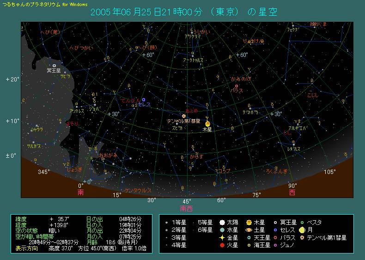Click the Venus (金星) star icon in legend
Screen dimensions: 365x260
click(x=222, y=238)
